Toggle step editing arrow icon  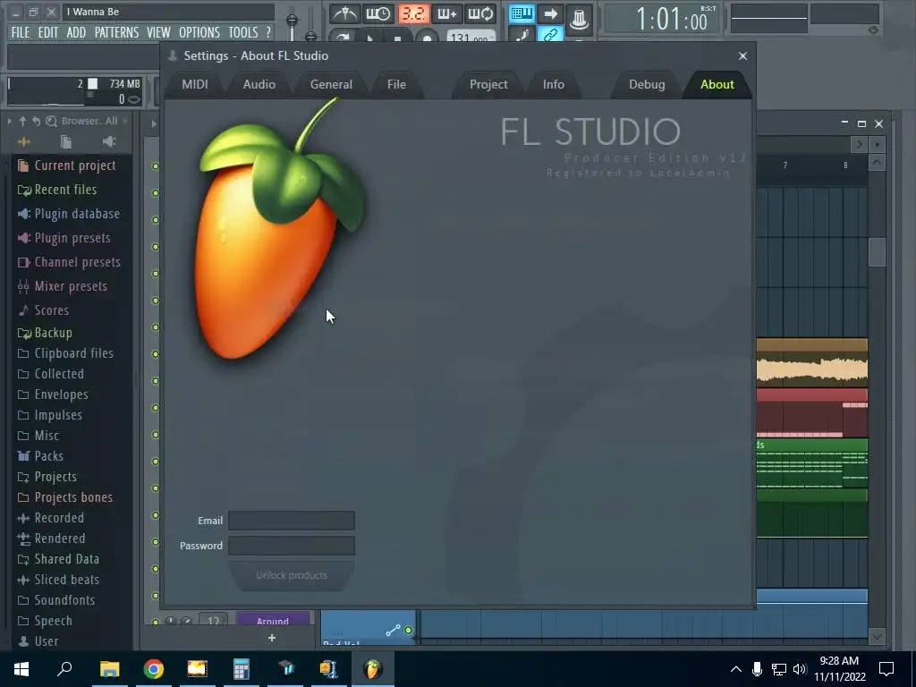550,13
